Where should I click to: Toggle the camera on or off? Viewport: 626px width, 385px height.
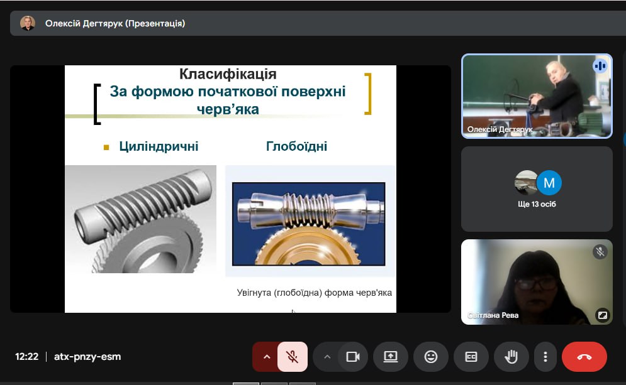[x=352, y=357]
